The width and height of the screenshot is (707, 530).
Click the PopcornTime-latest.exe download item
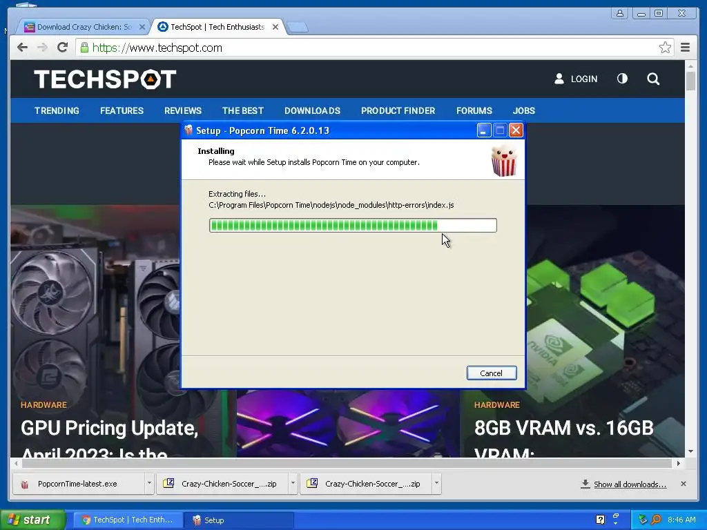point(79,484)
